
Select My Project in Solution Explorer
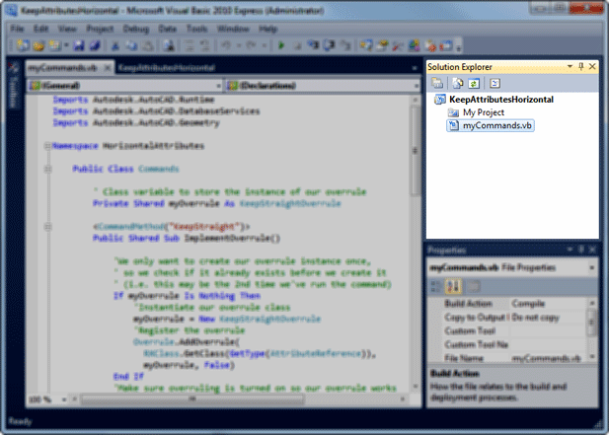483,112
